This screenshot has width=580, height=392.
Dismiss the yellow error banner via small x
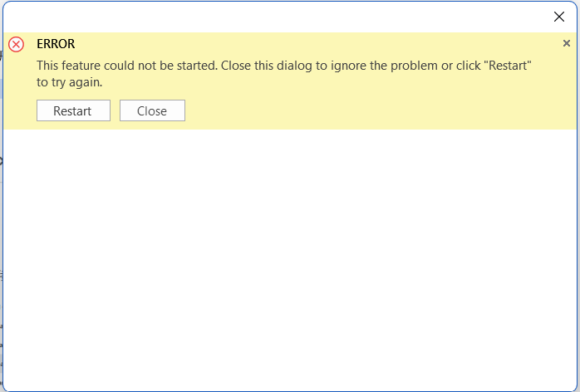pos(567,43)
